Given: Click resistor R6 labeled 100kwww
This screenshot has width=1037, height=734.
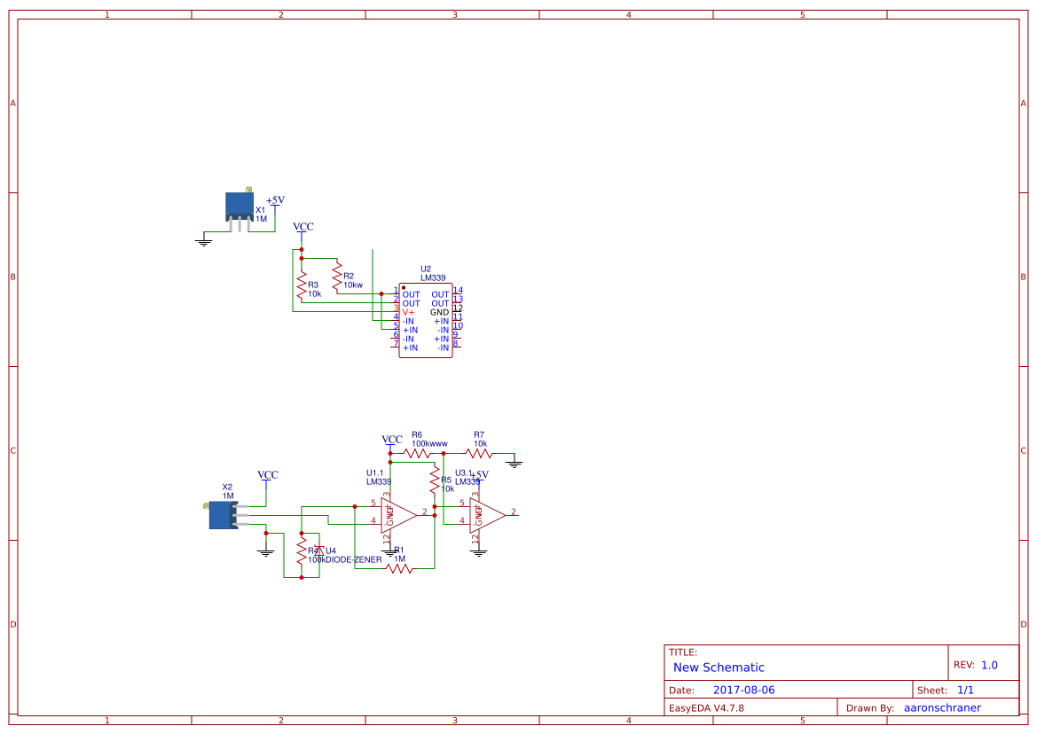Looking at the screenshot, I should (x=416, y=453).
